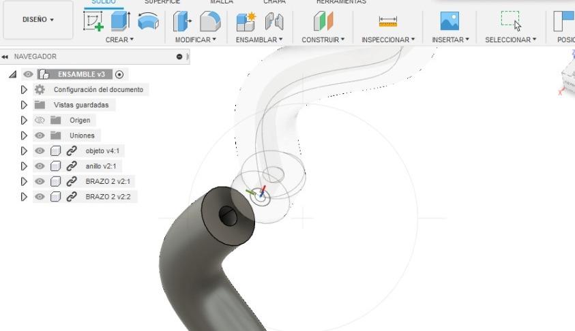Select the Insert image icon

tap(449, 21)
